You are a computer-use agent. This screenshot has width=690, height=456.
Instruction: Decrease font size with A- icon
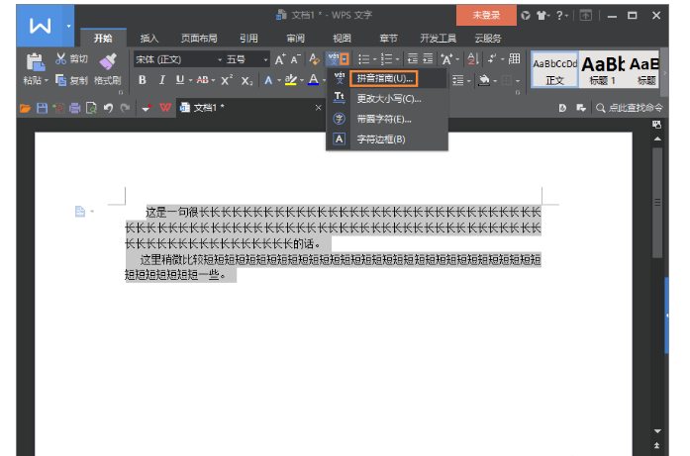coord(295,59)
